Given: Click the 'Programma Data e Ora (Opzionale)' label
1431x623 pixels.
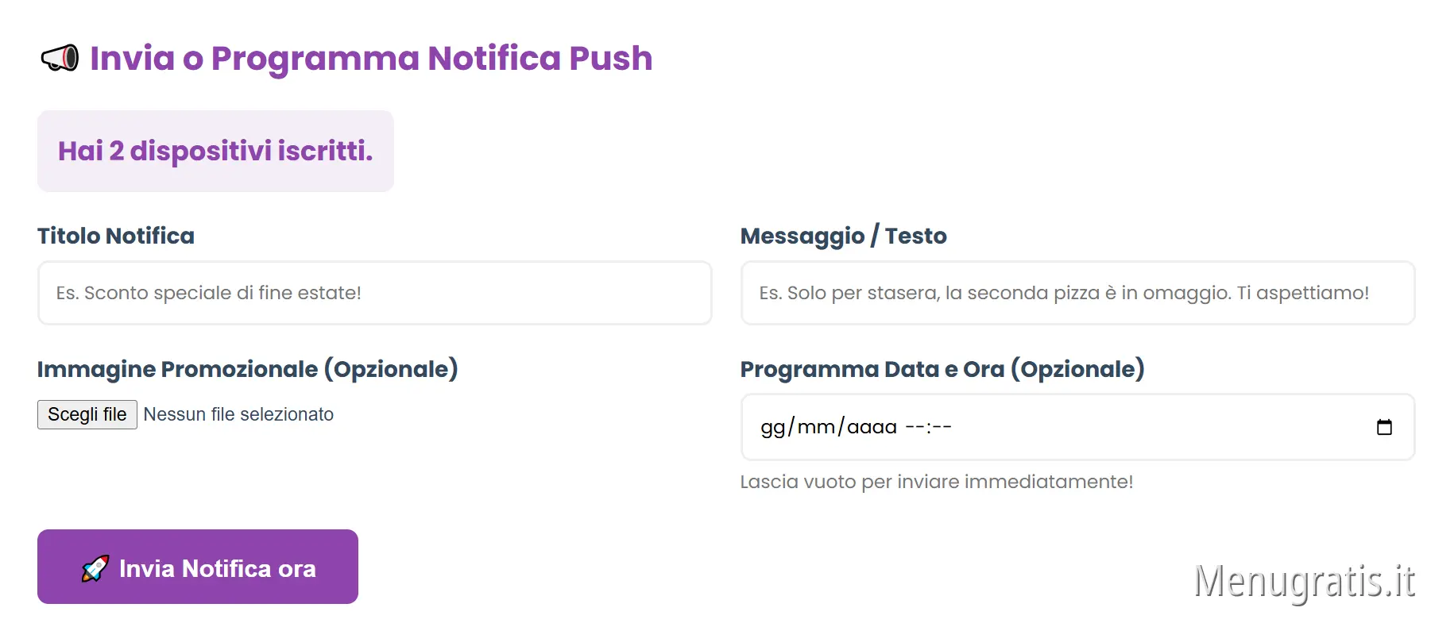Looking at the screenshot, I should tap(942, 368).
